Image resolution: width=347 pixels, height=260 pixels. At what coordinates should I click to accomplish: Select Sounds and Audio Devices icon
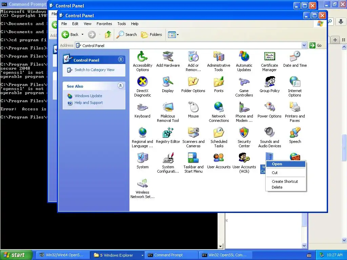[269, 133]
